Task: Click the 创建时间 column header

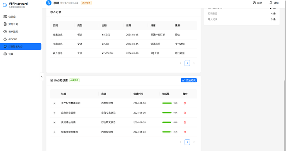Action: (x=138, y=93)
